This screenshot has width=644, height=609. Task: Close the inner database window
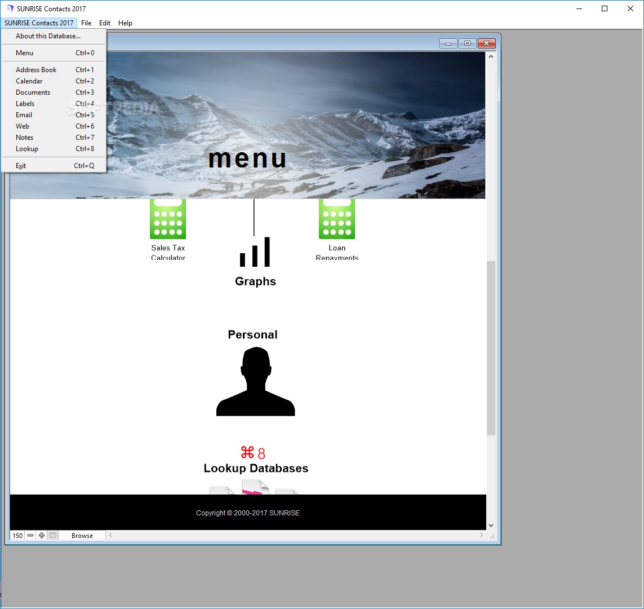click(x=487, y=43)
